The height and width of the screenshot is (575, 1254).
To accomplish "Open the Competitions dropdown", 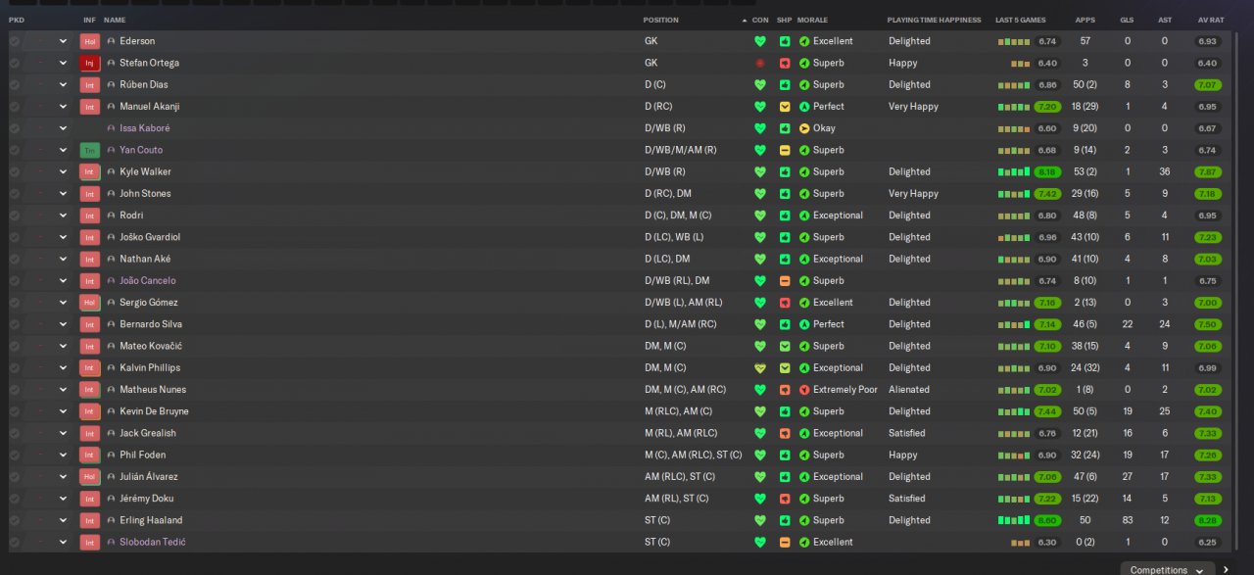I will 1167,568.
